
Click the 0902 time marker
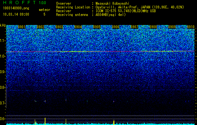(40, 27)
